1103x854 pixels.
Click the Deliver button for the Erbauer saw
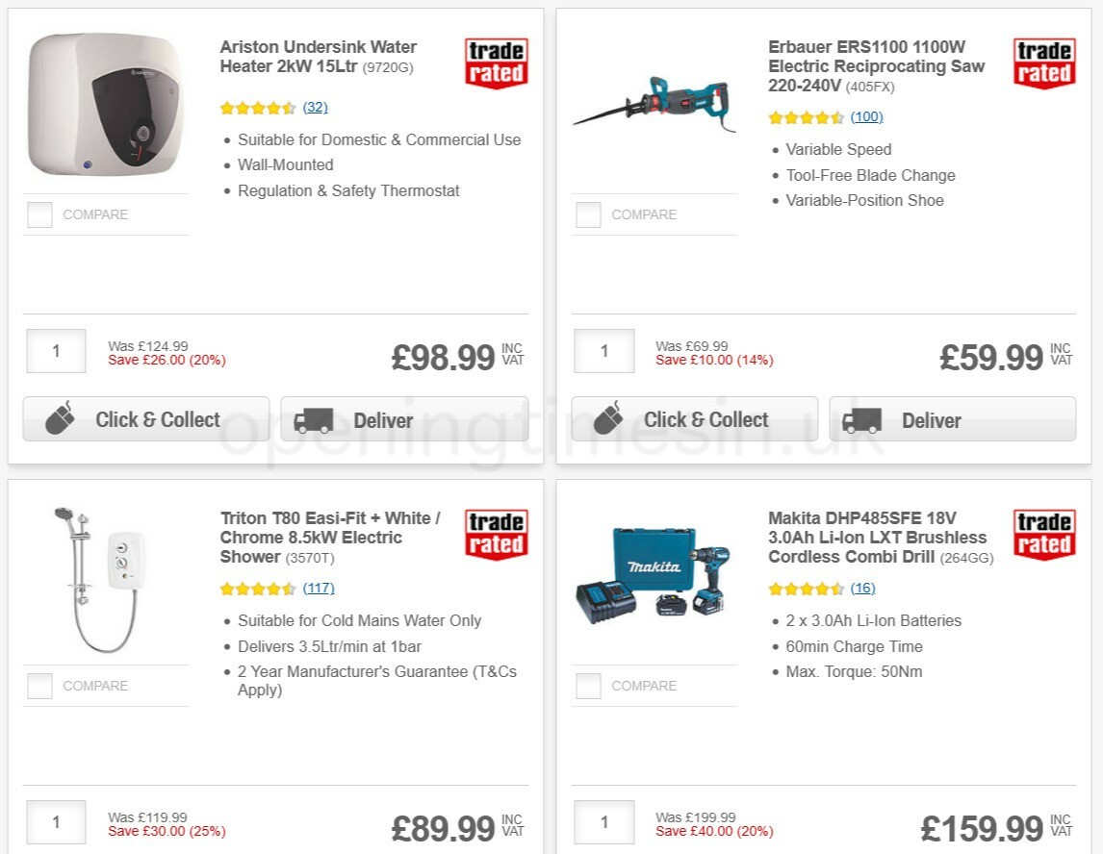point(952,419)
